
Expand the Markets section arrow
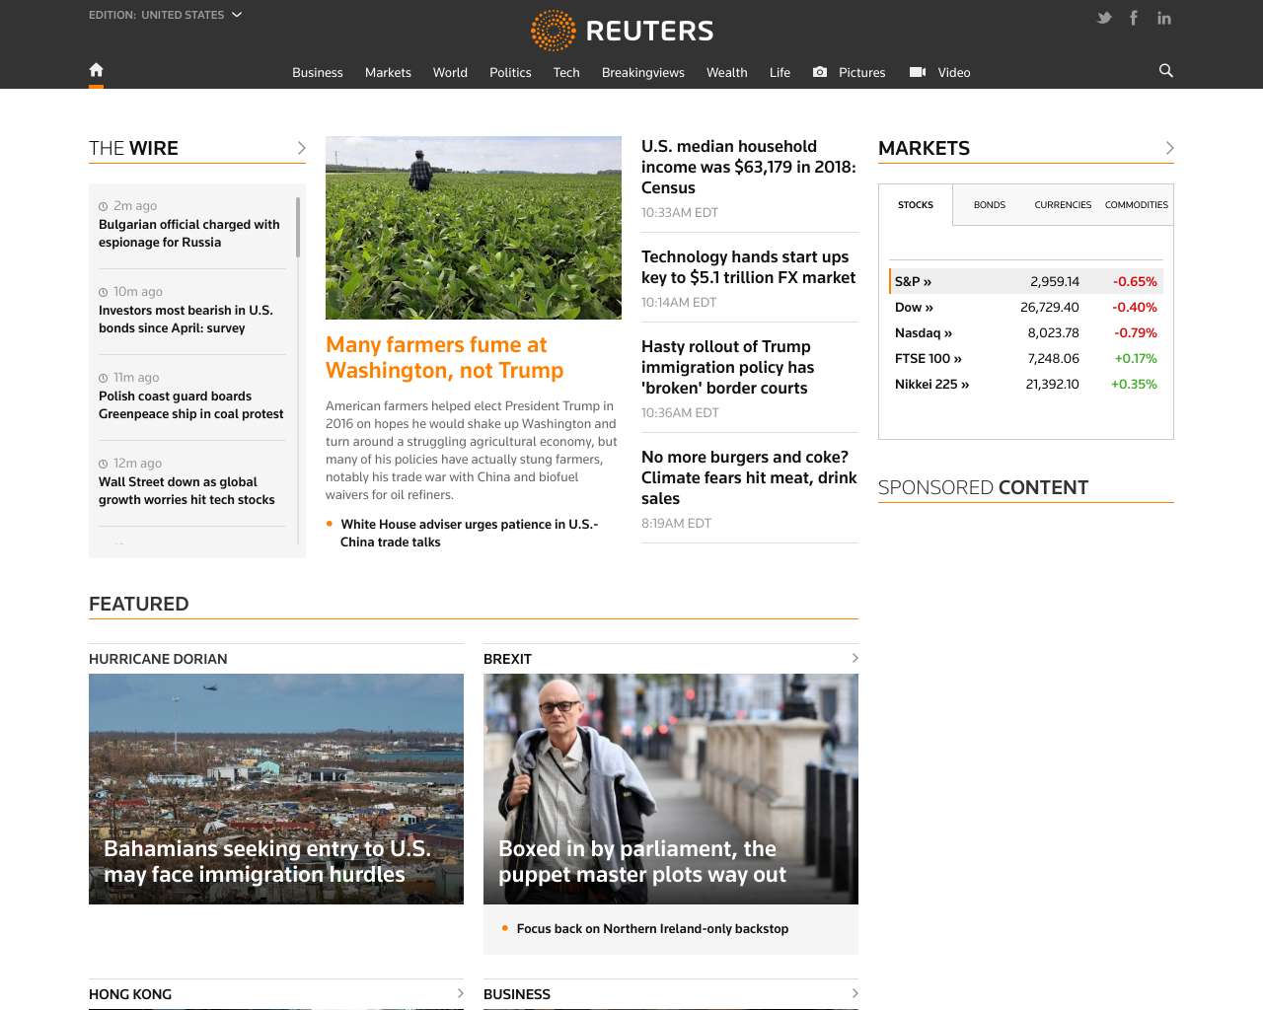1170,148
